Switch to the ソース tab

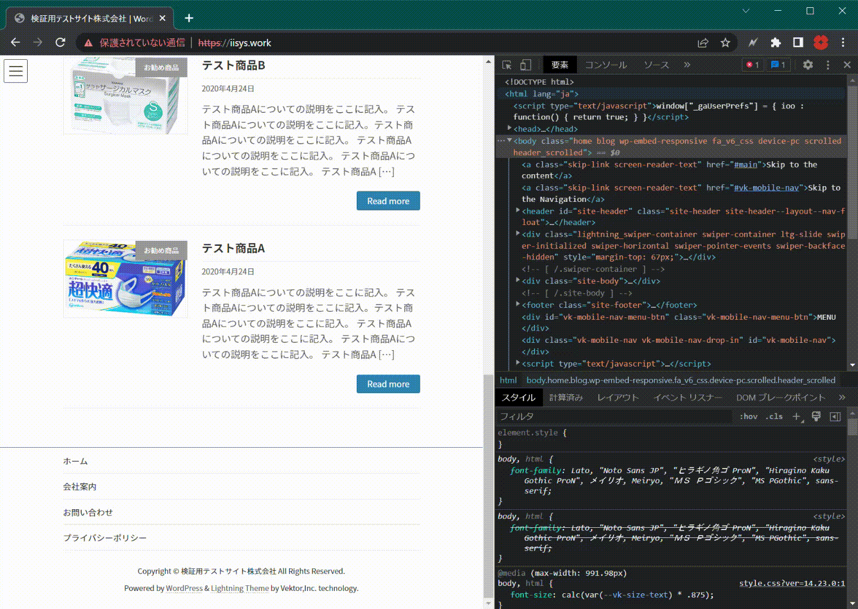point(656,65)
